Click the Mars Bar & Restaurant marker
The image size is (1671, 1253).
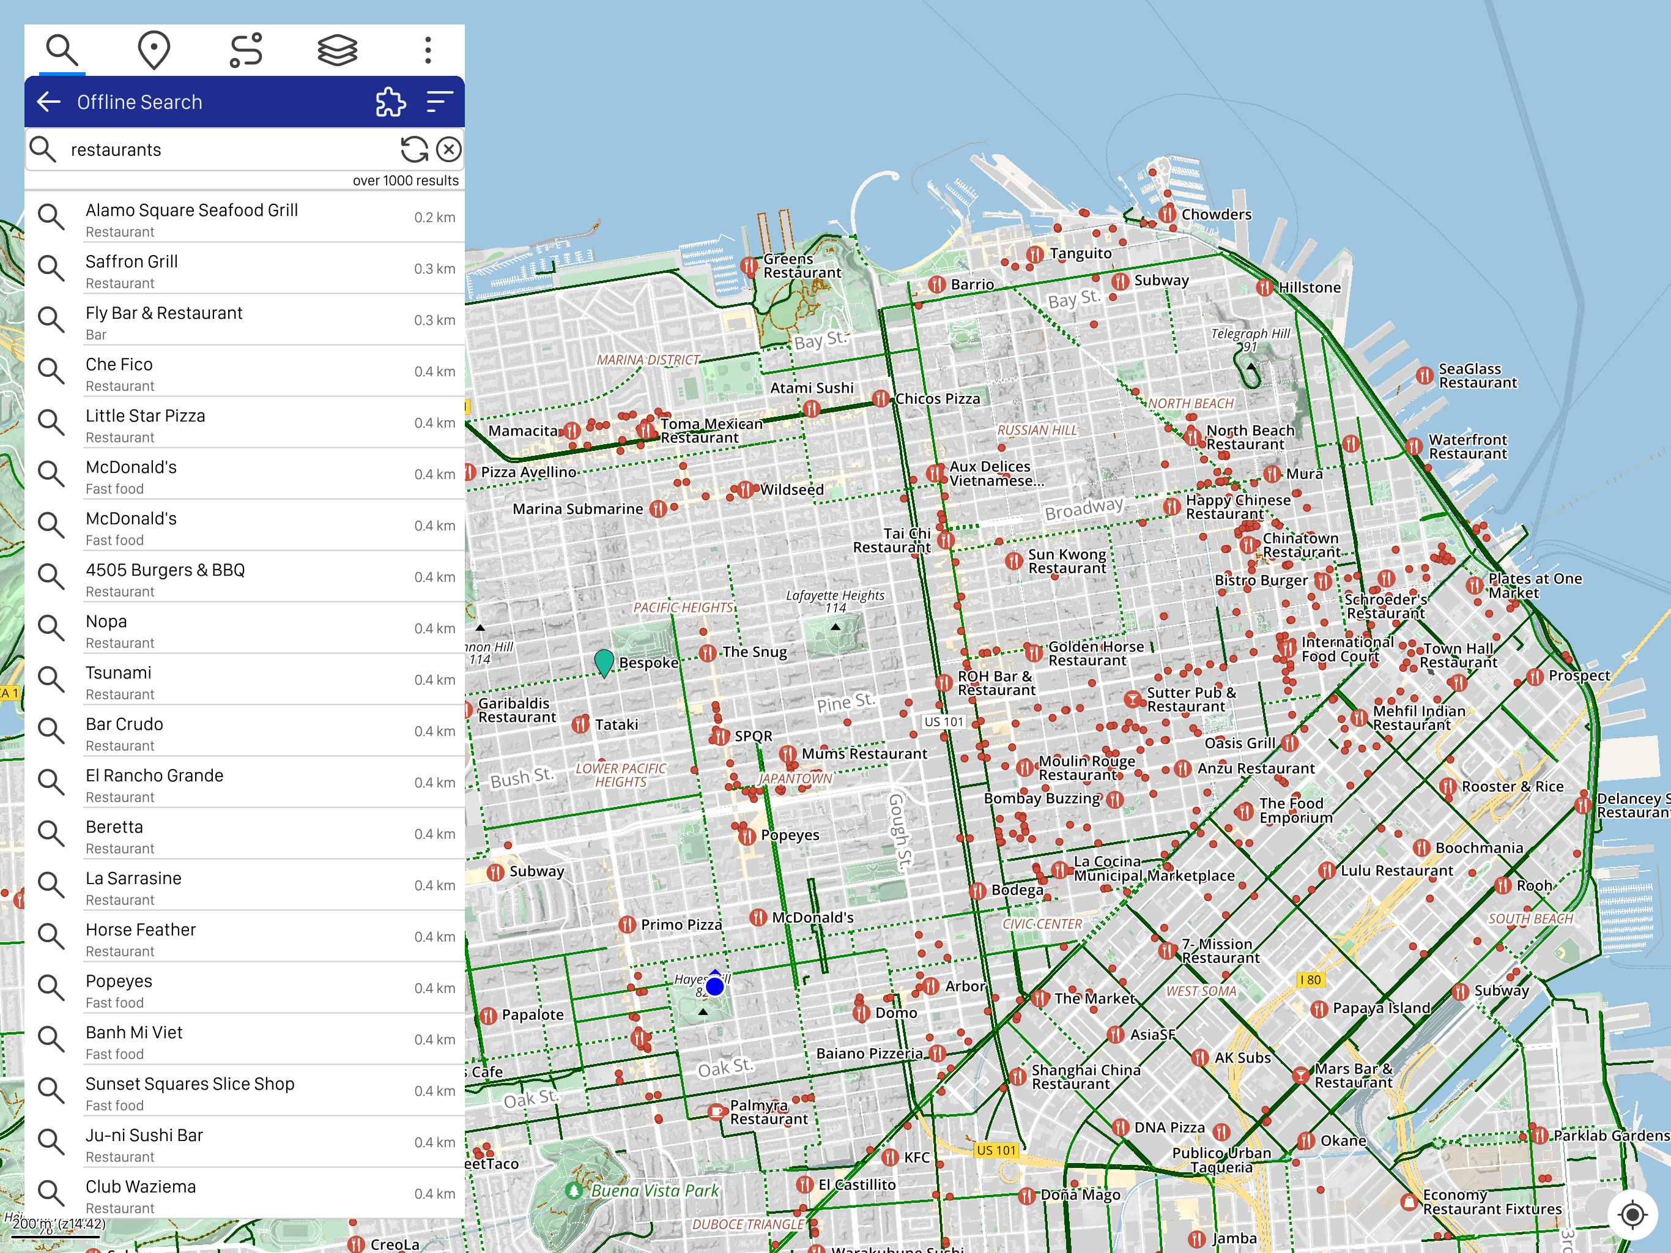tap(1301, 1076)
